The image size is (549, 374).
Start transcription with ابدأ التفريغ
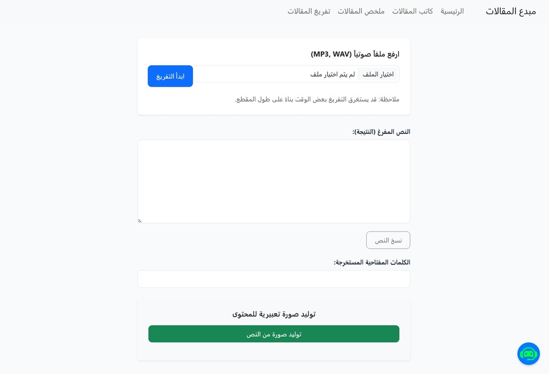click(170, 76)
